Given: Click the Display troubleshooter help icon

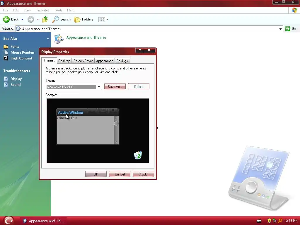Looking at the screenshot, I should 6,79.
